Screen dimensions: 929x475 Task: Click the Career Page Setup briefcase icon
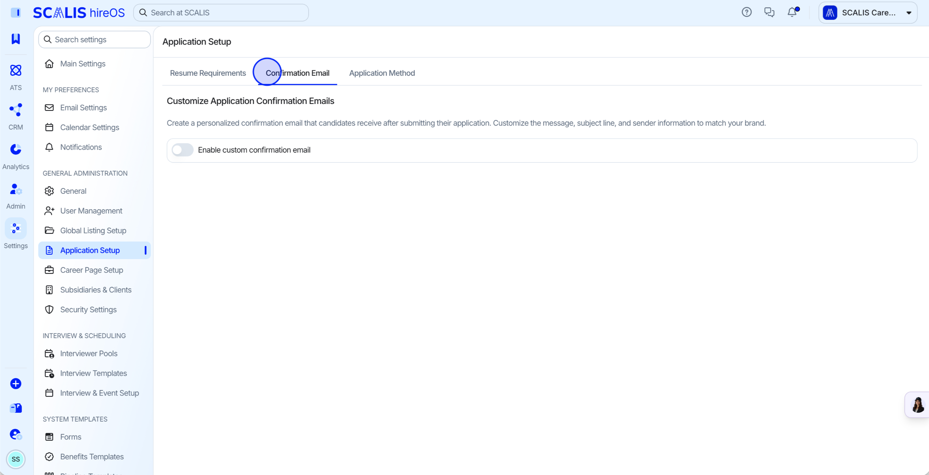coord(49,270)
